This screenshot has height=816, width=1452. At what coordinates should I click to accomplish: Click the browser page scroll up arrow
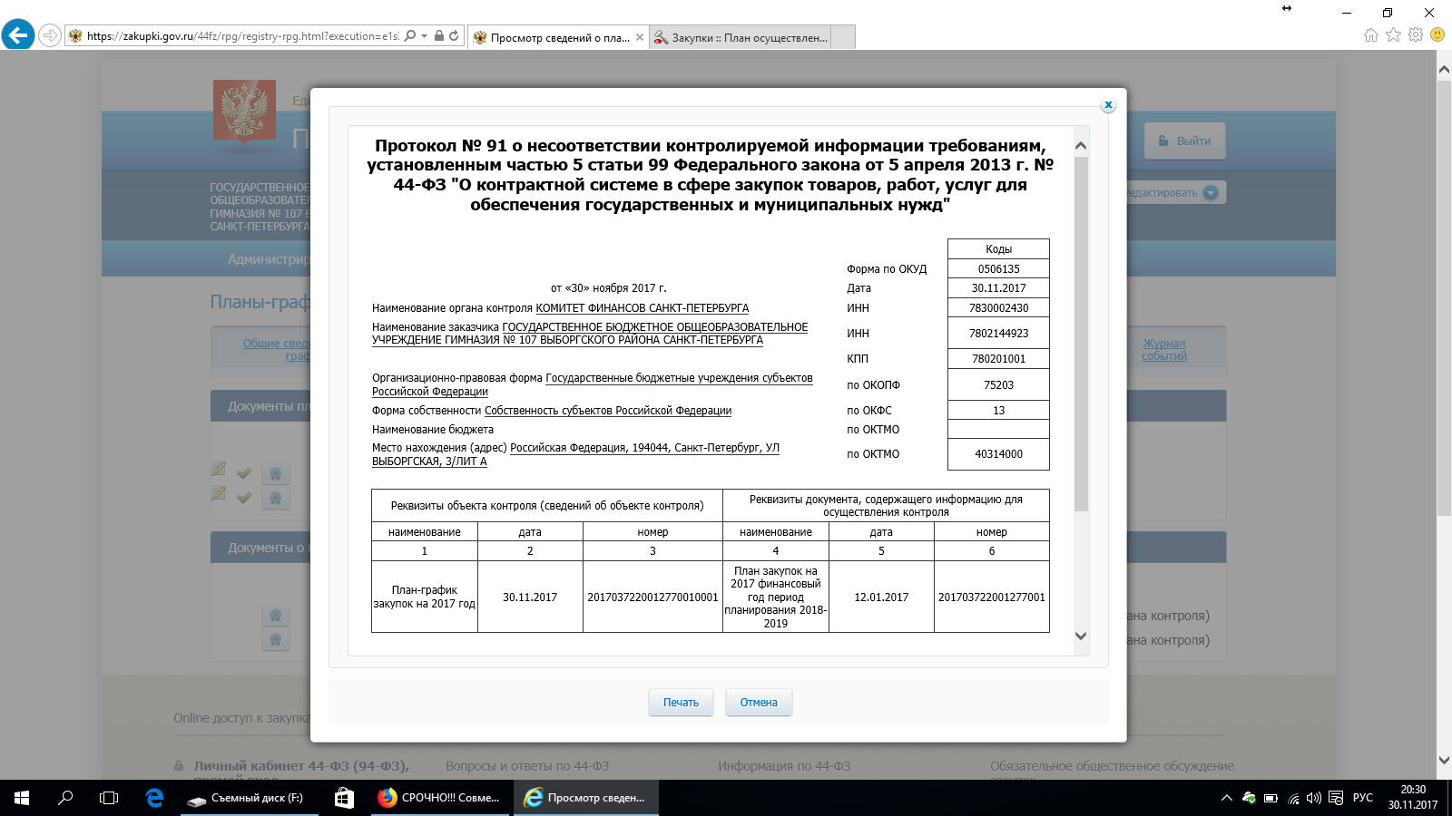click(x=1444, y=69)
